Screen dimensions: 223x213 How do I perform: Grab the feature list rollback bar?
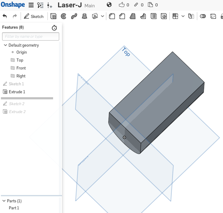pos(27,98)
